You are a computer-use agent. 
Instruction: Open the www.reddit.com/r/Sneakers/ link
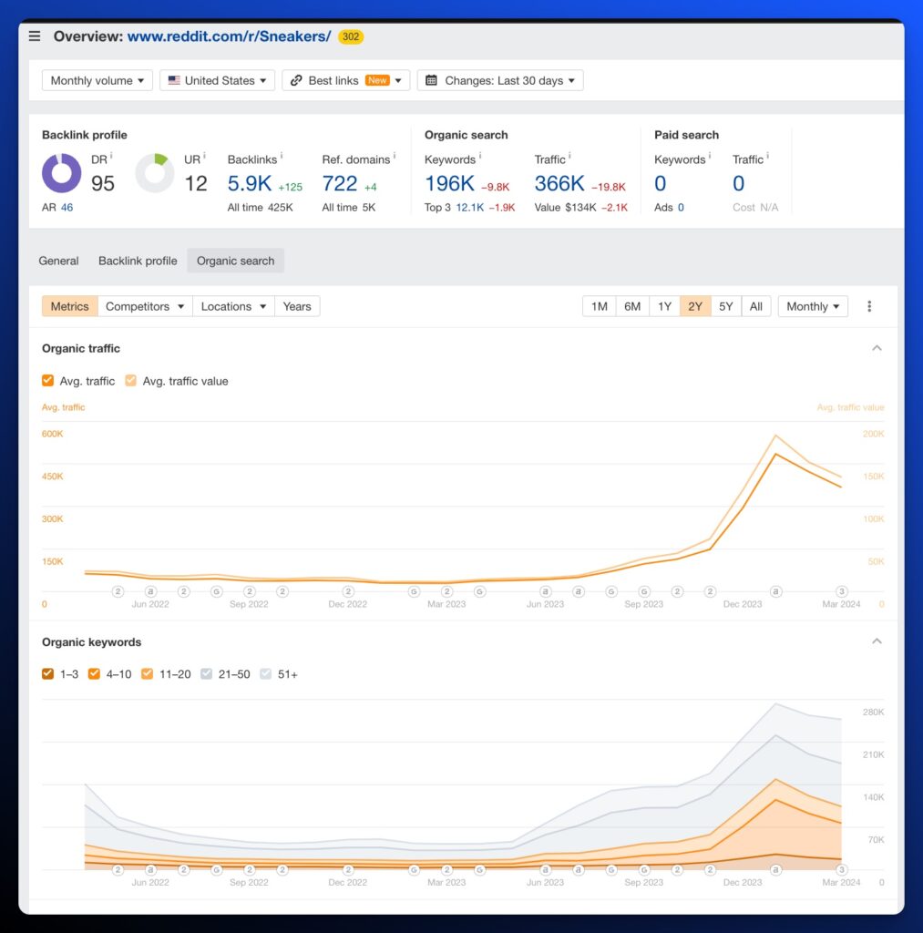coord(229,36)
